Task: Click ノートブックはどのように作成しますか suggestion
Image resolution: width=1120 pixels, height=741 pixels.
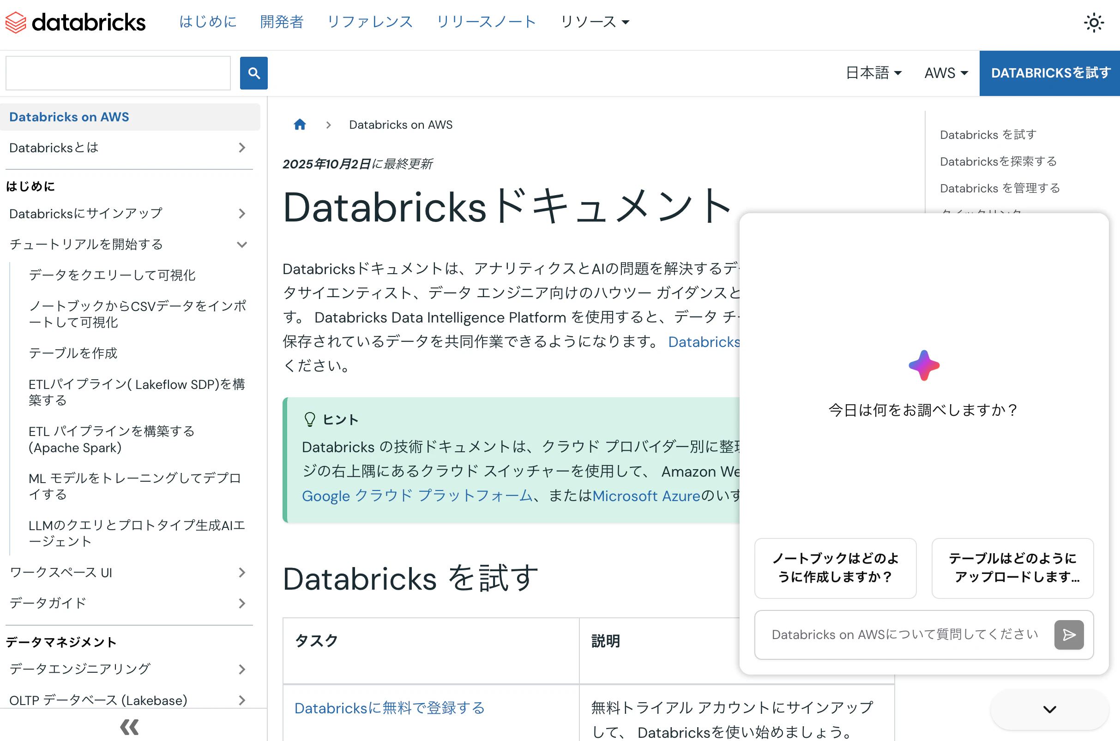Action: tap(836, 568)
